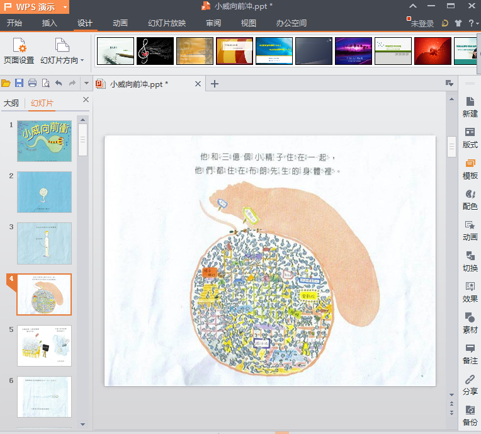Click the tab list icon at tab bar right

(449, 83)
